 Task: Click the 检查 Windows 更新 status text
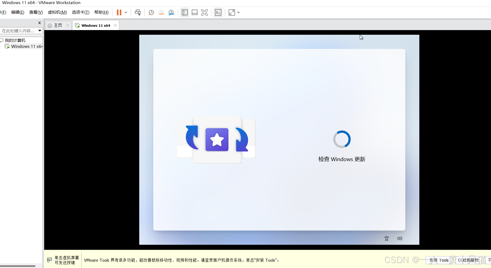point(342,159)
